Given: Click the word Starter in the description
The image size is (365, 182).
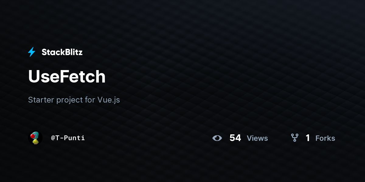Looking at the screenshot, I should coord(41,100).
